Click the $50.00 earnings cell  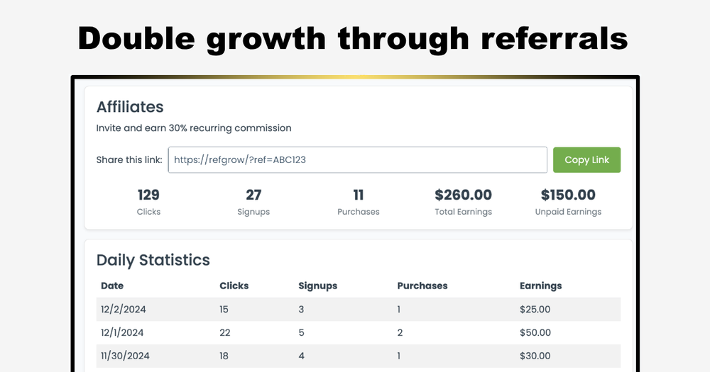[535, 332]
